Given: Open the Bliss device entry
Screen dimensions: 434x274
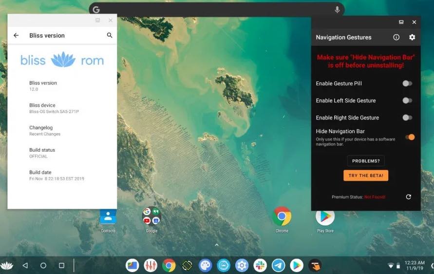Looking at the screenshot, I should pos(62,108).
